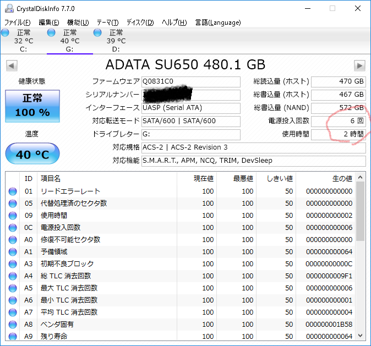Image resolution: width=371 pixels, height=346 pixels.
Task: Click status orb of row 09 使用時間
Action: click(x=13, y=216)
